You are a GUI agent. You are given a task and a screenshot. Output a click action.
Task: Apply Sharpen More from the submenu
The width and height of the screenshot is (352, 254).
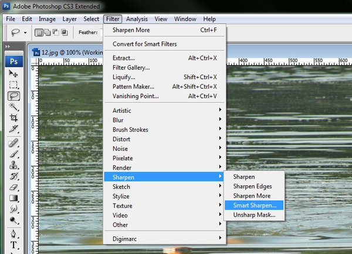coord(254,196)
